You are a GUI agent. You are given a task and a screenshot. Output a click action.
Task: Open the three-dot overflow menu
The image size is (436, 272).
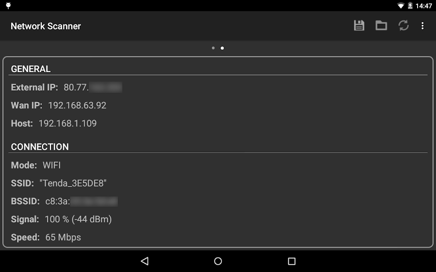(x=422, y=26)
